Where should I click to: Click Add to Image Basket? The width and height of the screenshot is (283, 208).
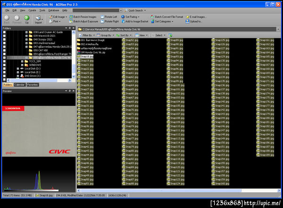coord(135,21)
